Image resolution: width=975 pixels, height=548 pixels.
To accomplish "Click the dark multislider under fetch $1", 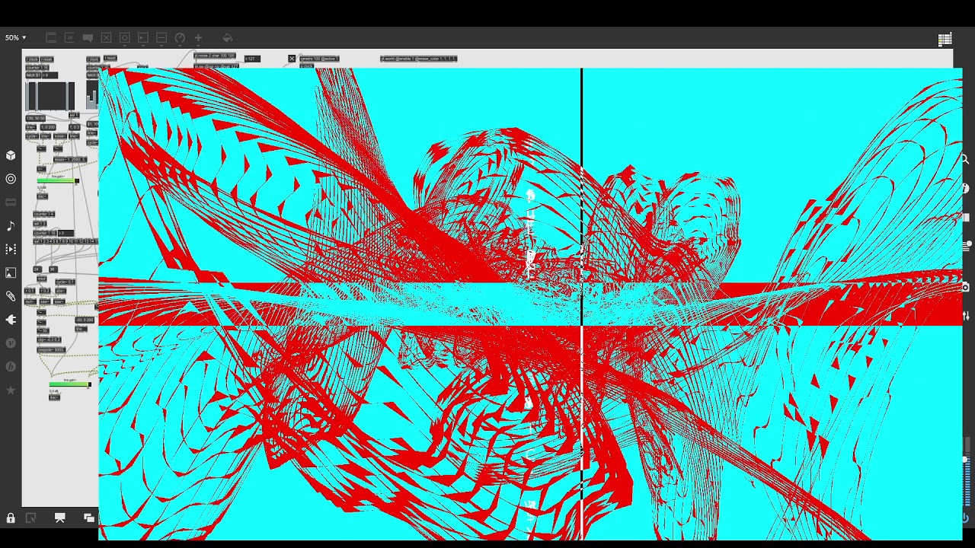I will [50, 97].
